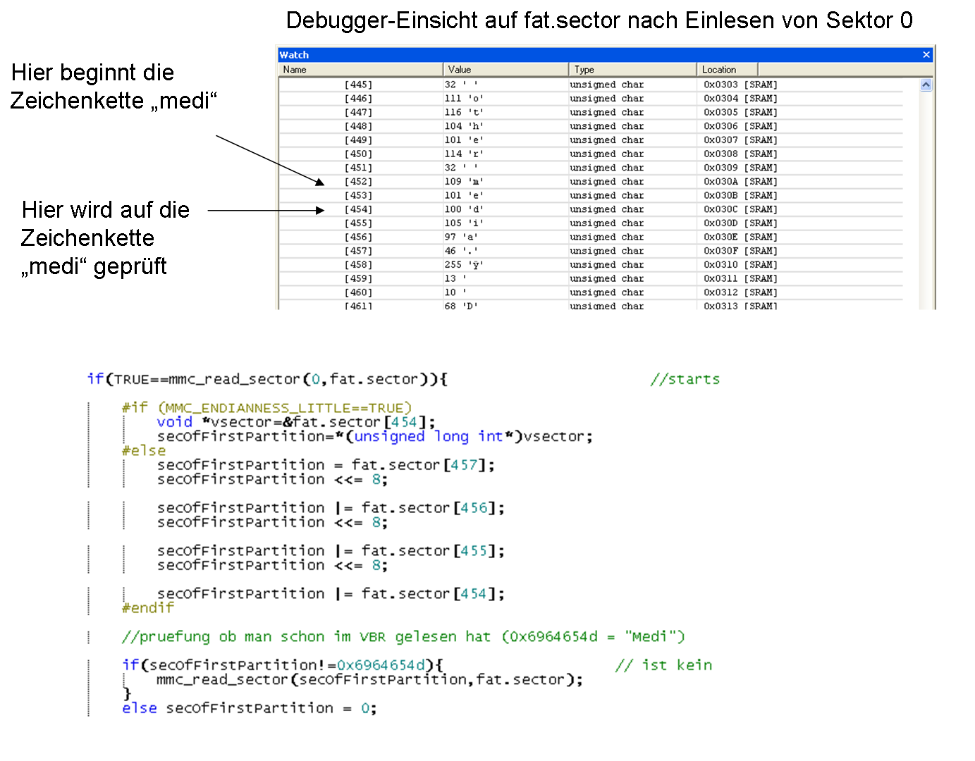975x761 pixels.
Task: Click the mmc_read_sector(0,fat.sector) if statement
Action: tap(267, 379)
